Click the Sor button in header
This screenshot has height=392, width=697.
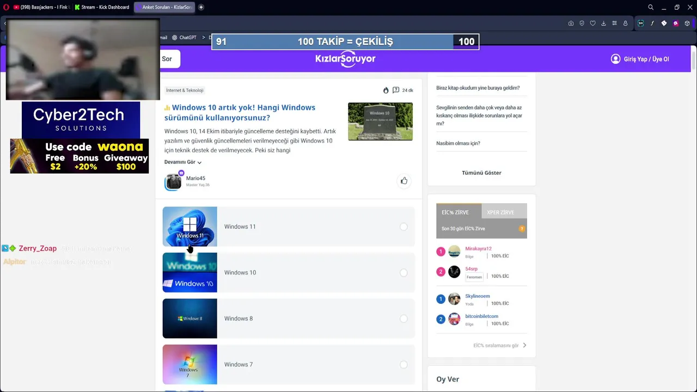(x=169, y=59)
